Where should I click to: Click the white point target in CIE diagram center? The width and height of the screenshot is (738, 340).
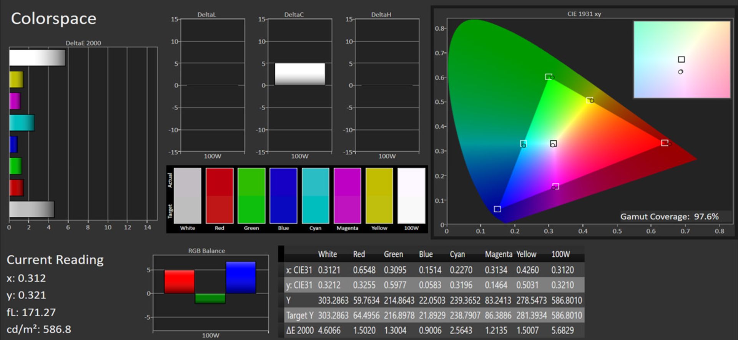[x=553, y=143]
